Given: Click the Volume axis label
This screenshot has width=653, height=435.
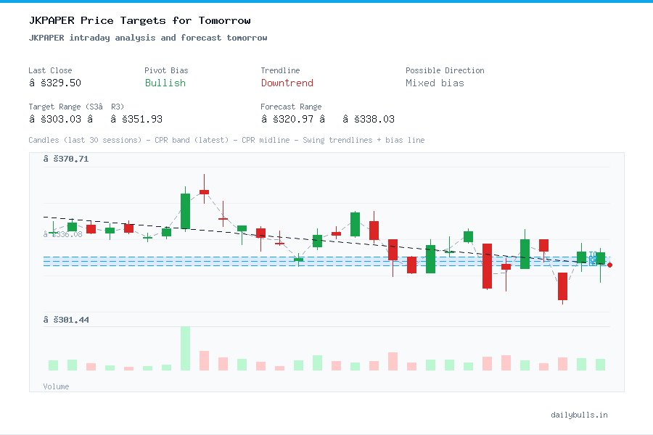Looking at the screenshot, I should click(x=56, y=386).
